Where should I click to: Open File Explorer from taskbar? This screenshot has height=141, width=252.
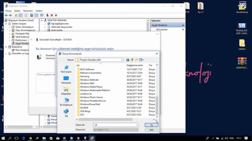[44, 138]
